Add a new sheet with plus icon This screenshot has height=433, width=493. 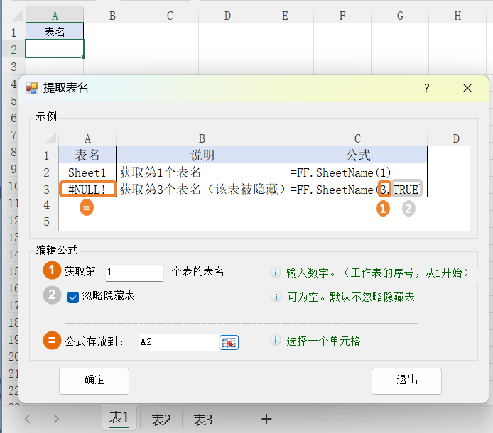point(266,419)
